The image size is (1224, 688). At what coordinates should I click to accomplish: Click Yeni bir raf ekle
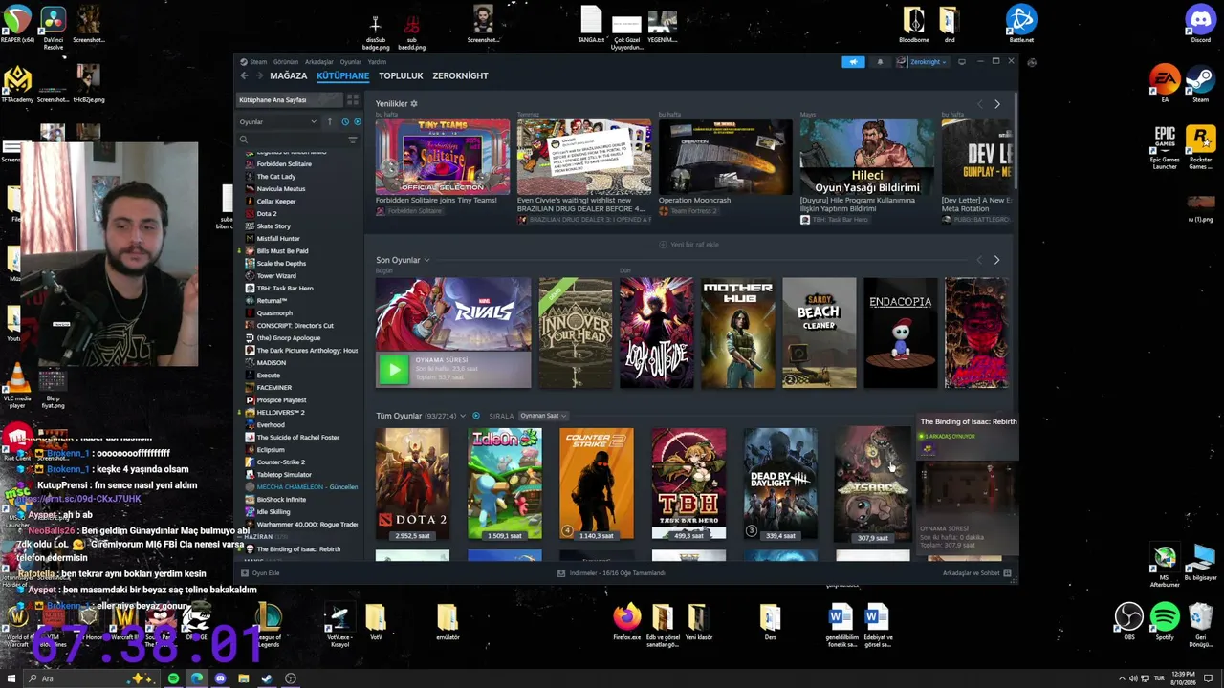(689, 245)
